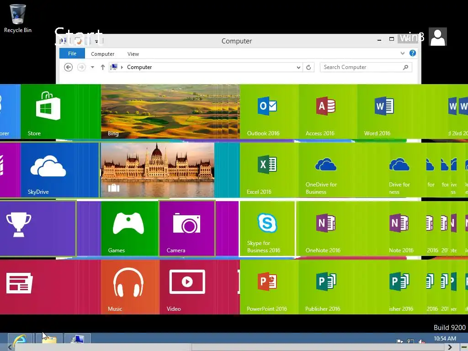Open the File tab in Computer window

[72, 53]
